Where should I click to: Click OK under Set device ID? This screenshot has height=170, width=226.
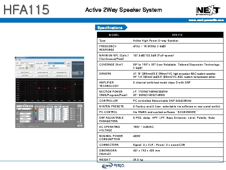(x=40, y=68)
